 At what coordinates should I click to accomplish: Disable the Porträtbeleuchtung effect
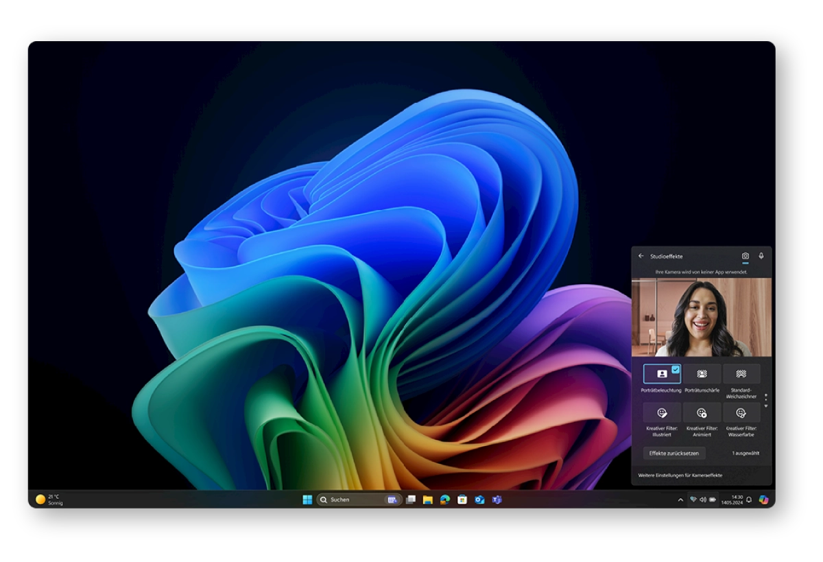coord(662,374)
